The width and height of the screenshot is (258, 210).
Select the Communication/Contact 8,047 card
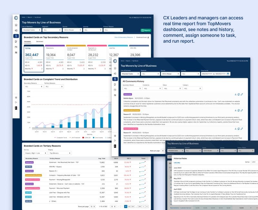[76, 58]
